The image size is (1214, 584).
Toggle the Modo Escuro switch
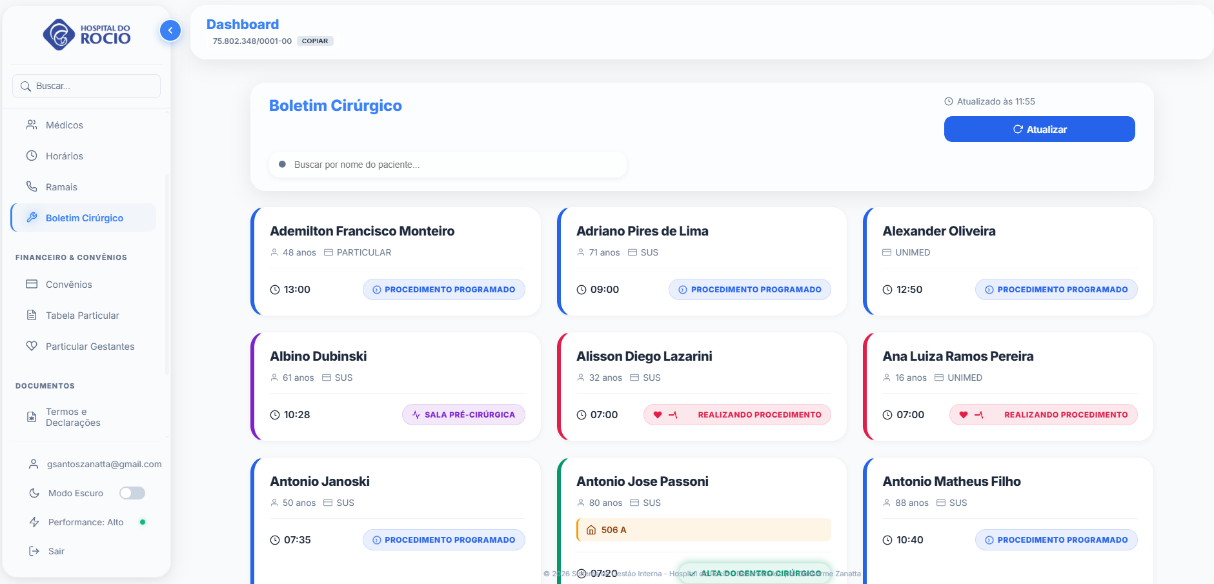click(132, 493)
